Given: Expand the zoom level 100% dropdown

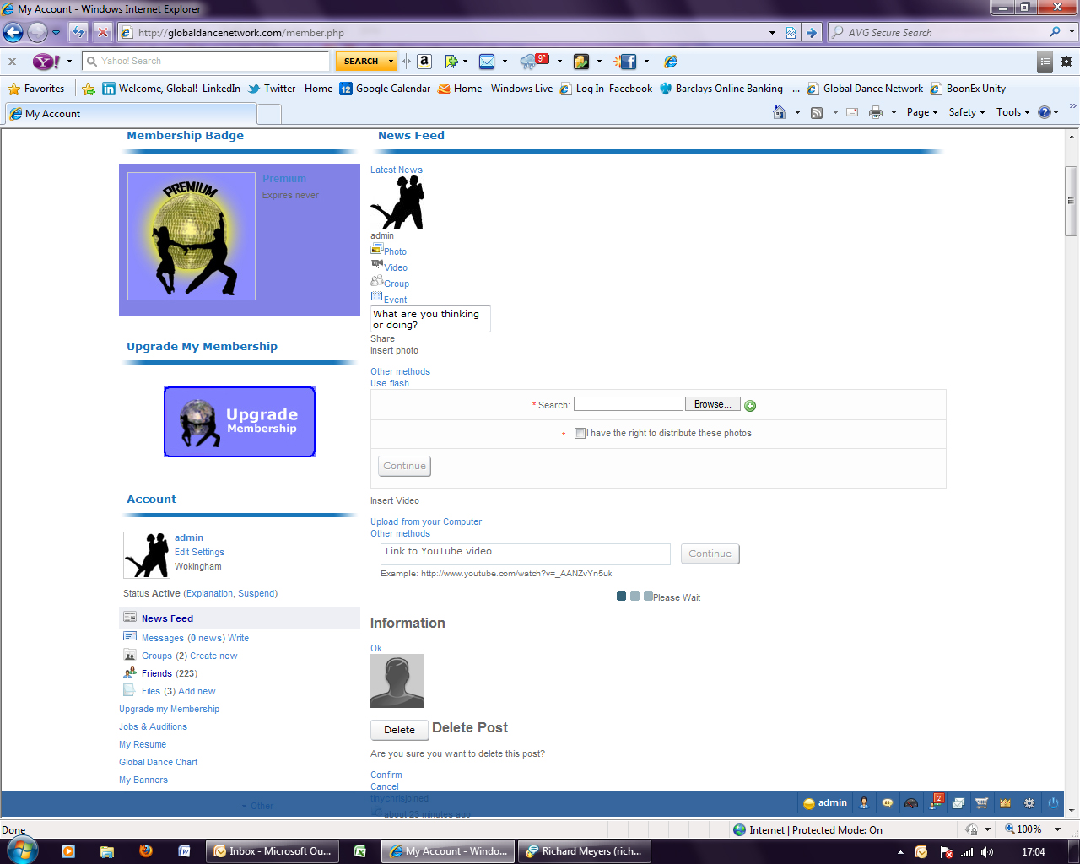Looking at the screenshot, I should point(1058,830).
